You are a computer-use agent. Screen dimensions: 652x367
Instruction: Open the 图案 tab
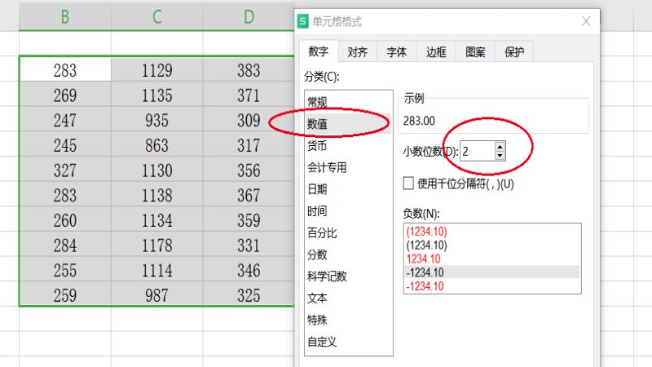point(475,52)
